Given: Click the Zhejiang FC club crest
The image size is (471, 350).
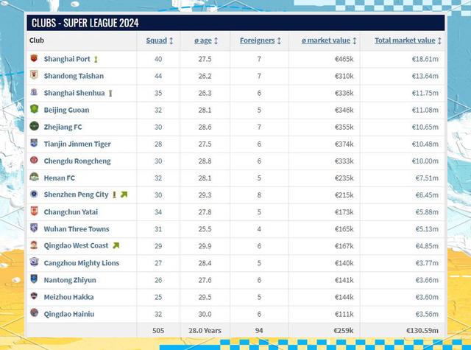Looking at the screenshot, I should (34, 126).
